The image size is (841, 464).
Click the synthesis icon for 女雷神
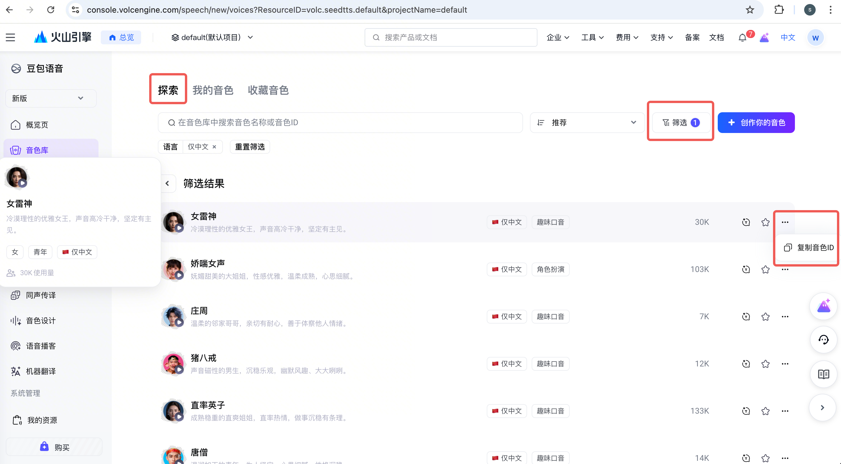pos(746,222)
